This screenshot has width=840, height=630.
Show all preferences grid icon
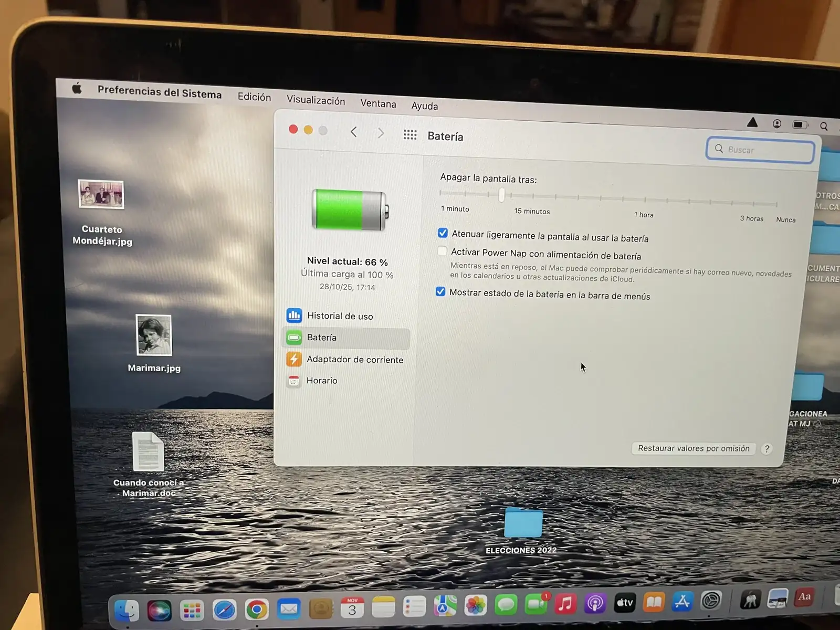pos(410,135)
